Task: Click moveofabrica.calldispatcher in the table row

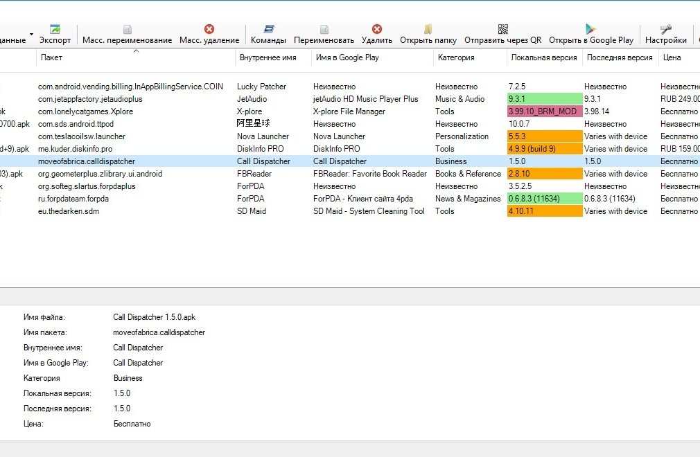Action: click(87, 161)
